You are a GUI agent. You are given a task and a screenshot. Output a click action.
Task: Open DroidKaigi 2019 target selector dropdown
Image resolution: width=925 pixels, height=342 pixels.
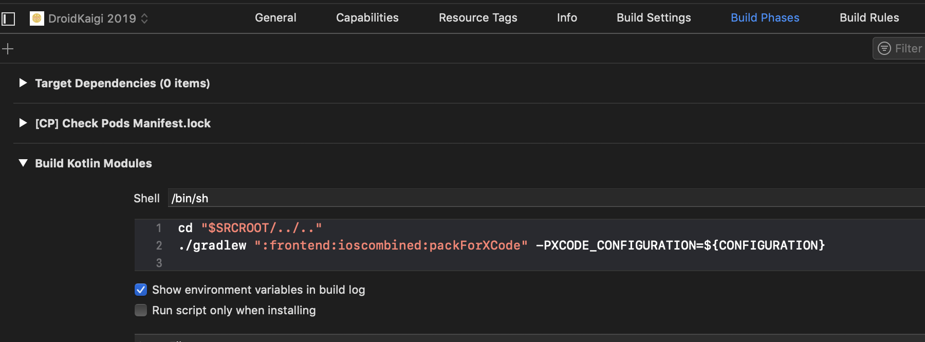[x=144, y=18]
